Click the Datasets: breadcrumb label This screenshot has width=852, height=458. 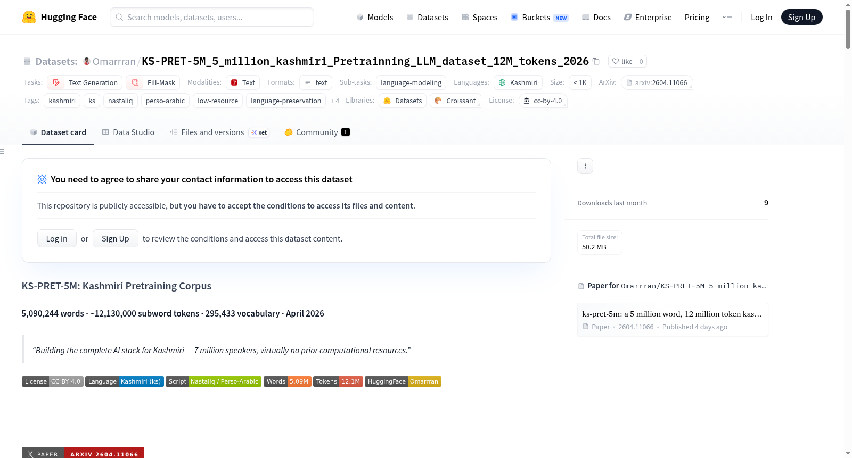click(56, 62)
